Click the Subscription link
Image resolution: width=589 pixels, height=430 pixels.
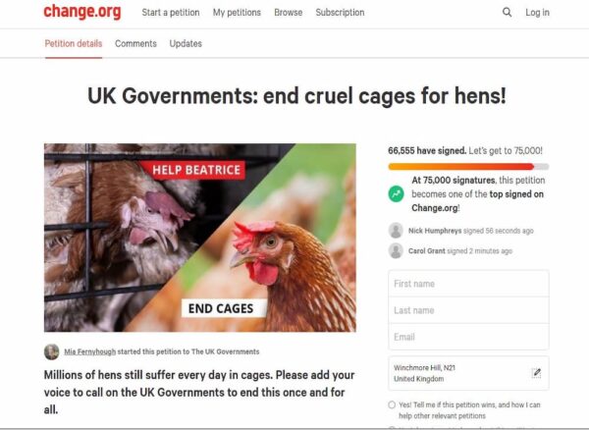[x=340, y=13]
